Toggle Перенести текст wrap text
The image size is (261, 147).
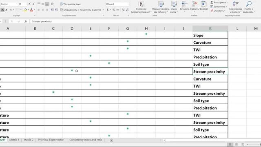click(x=71, y=4)
